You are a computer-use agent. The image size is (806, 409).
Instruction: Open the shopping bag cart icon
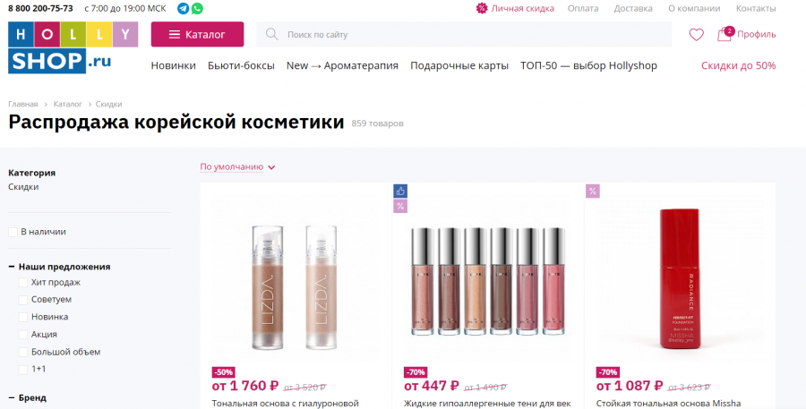725,34
